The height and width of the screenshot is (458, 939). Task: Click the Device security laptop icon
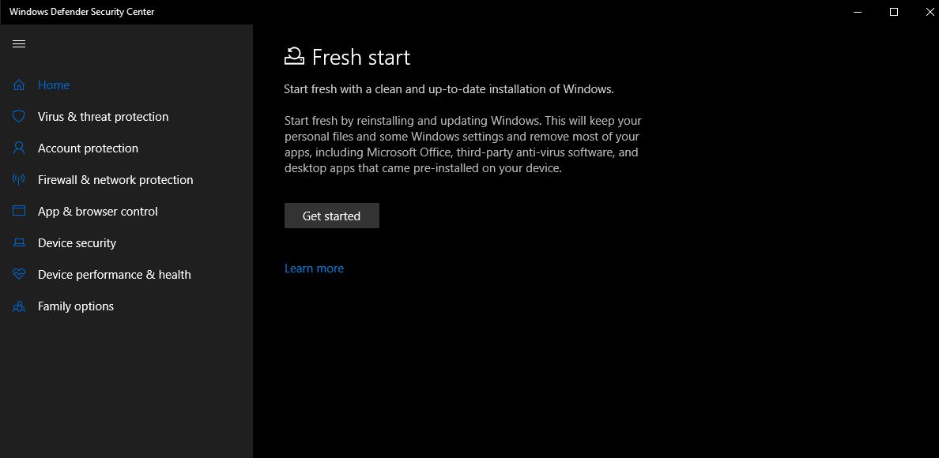pos(19,242)
